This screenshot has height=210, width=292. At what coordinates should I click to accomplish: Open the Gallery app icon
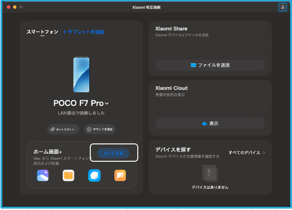point(43,175)
